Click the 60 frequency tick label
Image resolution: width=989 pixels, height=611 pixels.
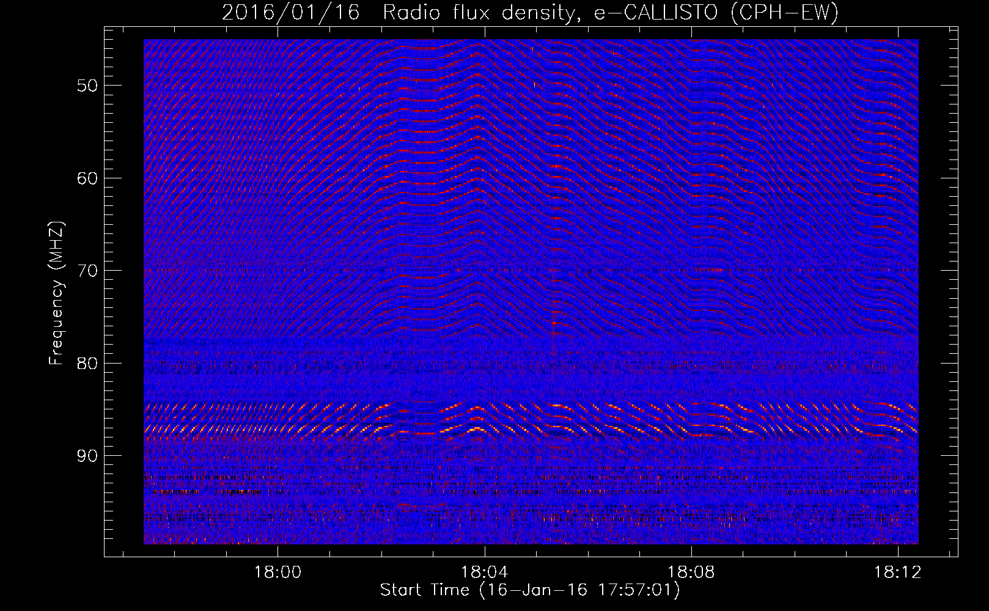click(x=87, y=178)
